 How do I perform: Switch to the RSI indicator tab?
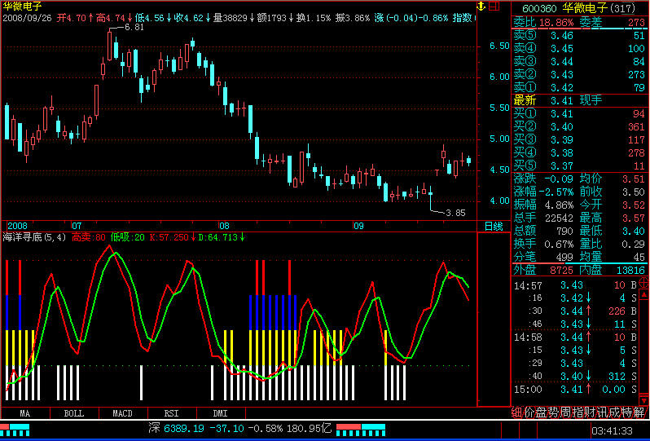(x=172, y=413)
